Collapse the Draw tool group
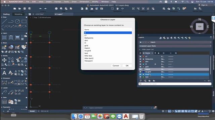This screenshot has height=120, width=215. tap(2, 17)
